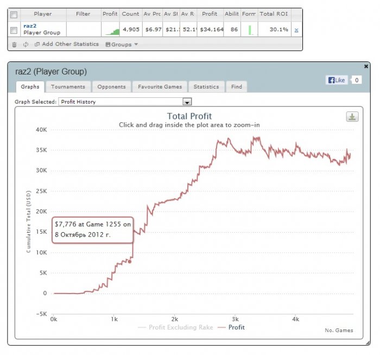Toggle the Profit Excluding Rake legend series

click(x=175, y=327)
